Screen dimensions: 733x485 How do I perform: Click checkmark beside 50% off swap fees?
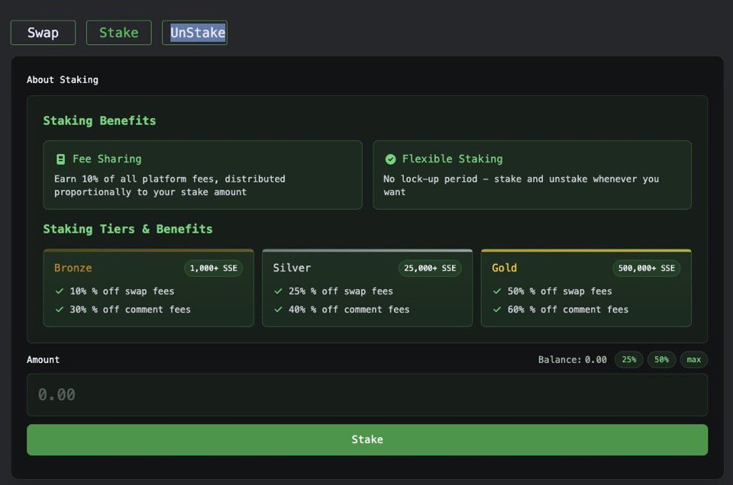(x=497, y=291)
